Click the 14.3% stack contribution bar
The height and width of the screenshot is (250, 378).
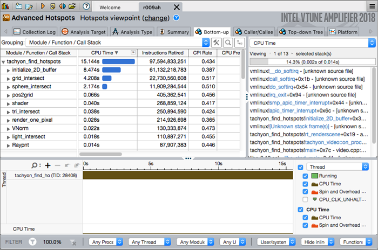tap(312, 62)
